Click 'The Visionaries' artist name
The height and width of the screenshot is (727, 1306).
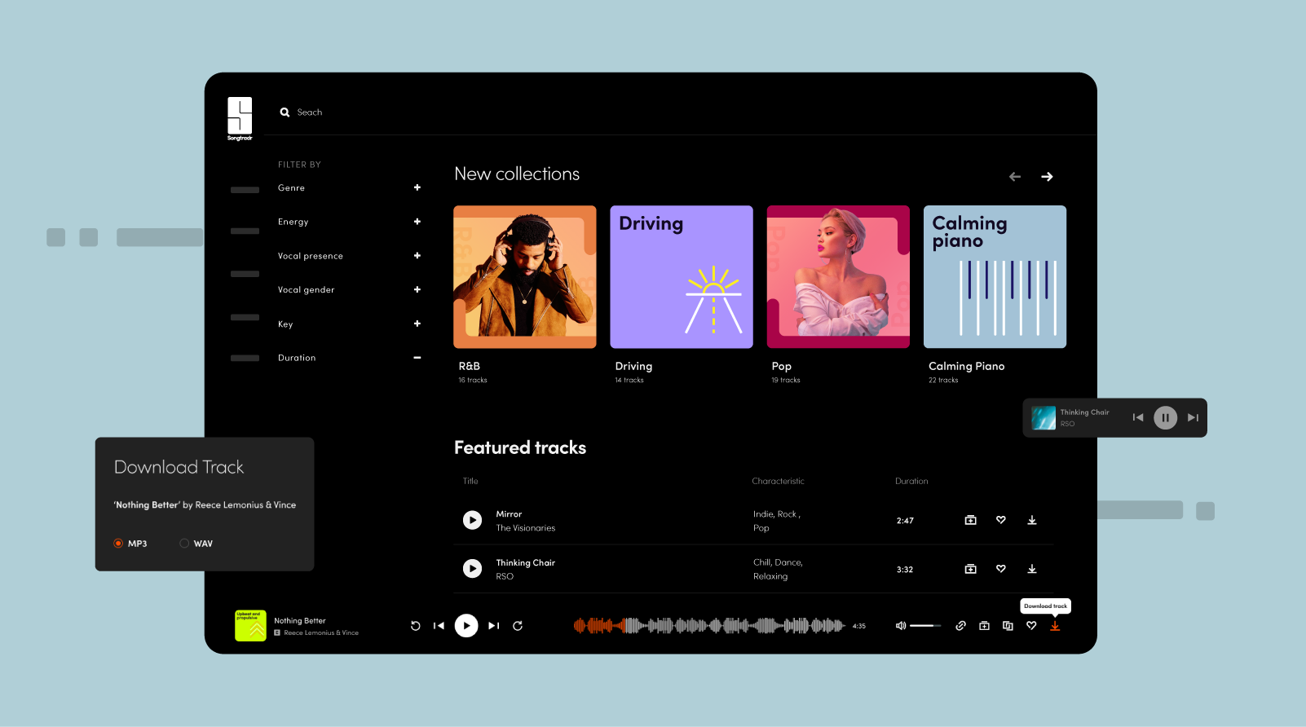pos(526,528)
